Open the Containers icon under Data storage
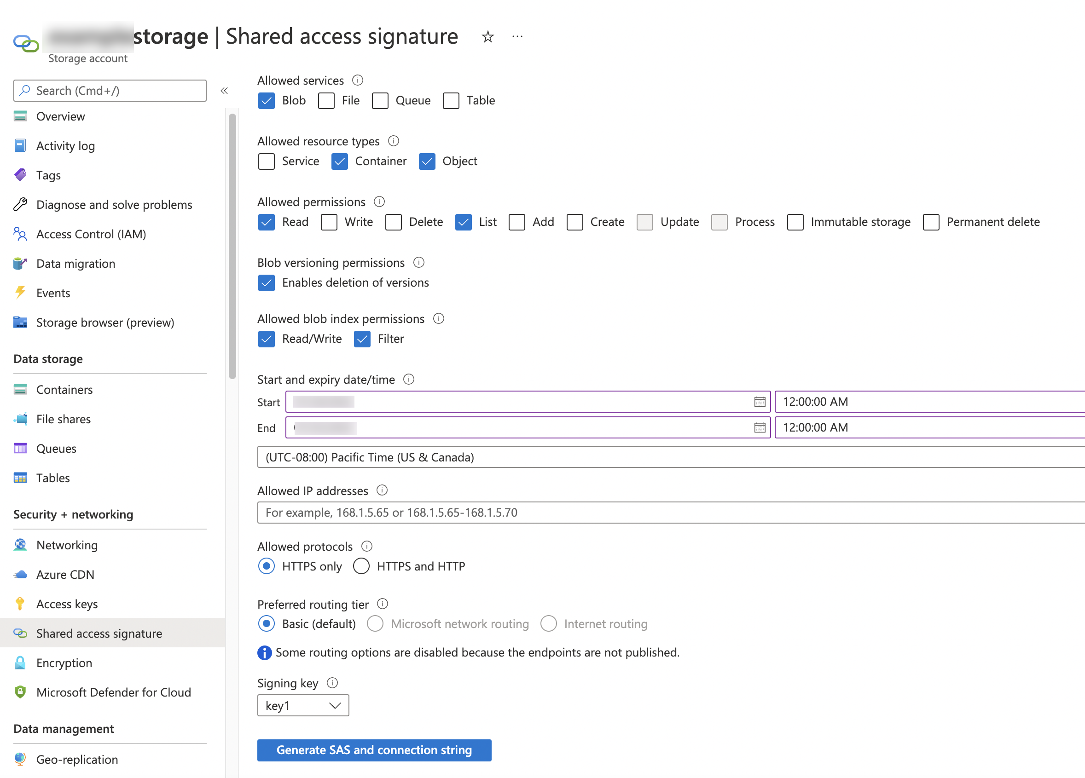Image resolution: width=1085 pixels, height=778 pixels. coord(20,389)
